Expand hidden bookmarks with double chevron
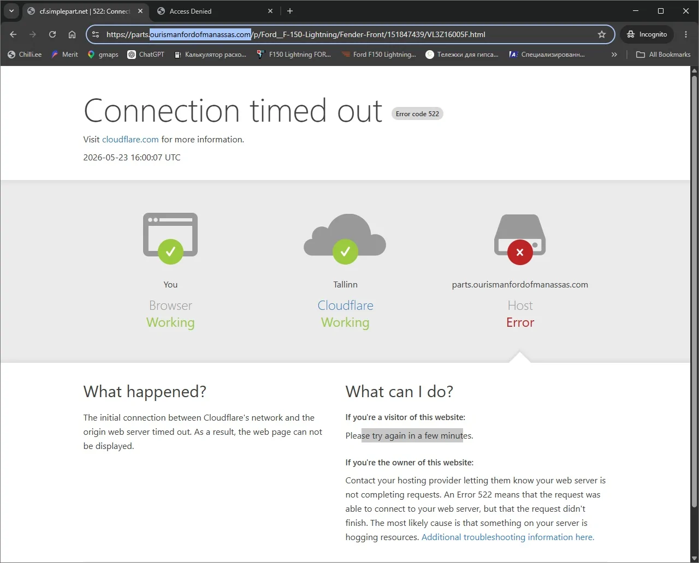Screen dimensions: 699x563 [x=614, y=55]
